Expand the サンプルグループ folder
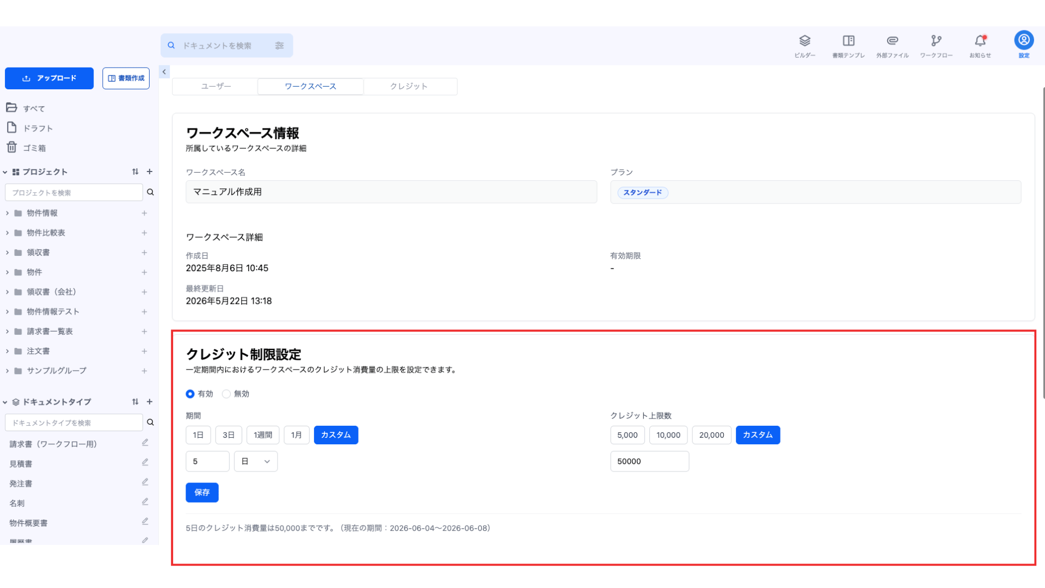The width and height of the screenshot is (1045, 588). (7, 371)
